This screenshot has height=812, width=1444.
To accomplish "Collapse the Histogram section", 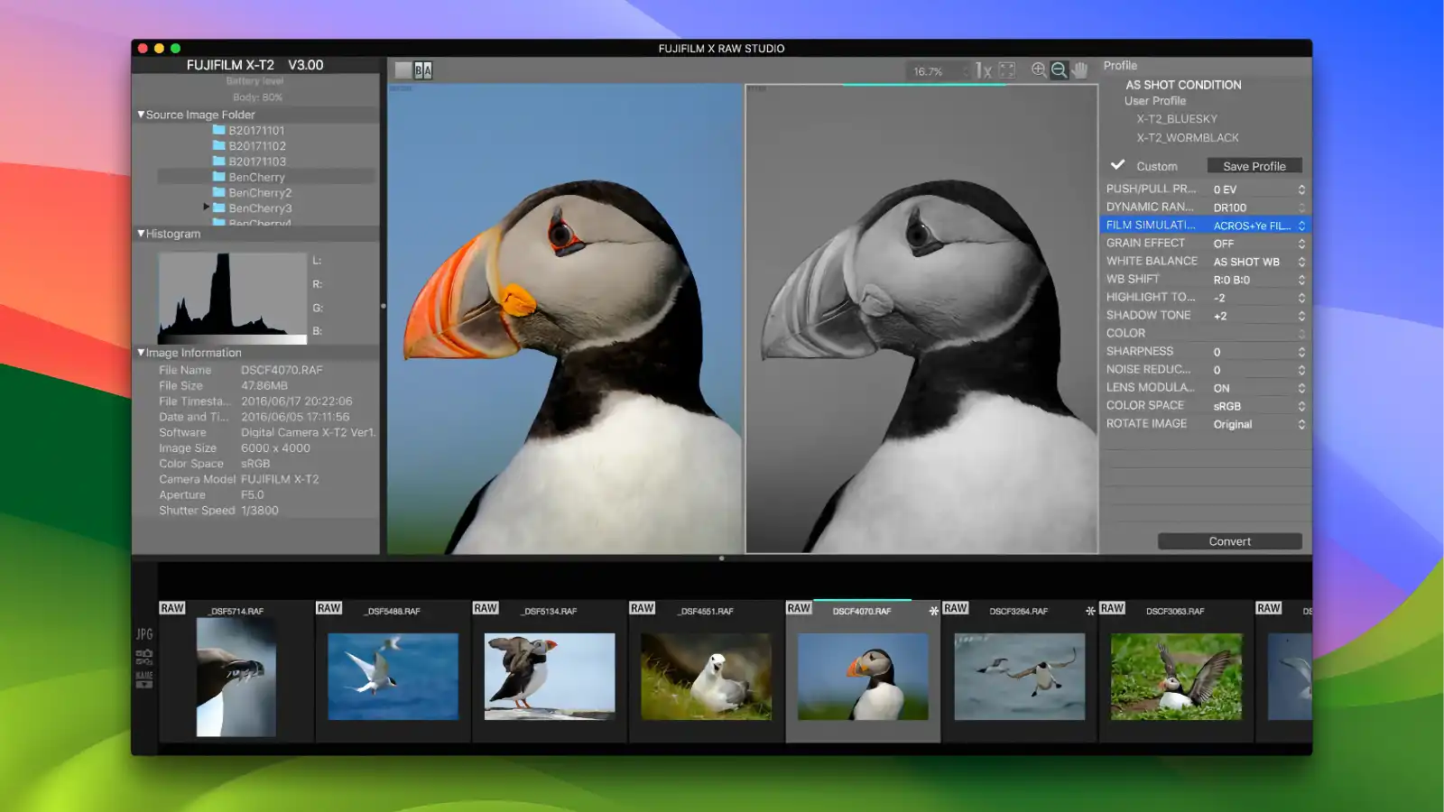I will (x=141, y=234).
